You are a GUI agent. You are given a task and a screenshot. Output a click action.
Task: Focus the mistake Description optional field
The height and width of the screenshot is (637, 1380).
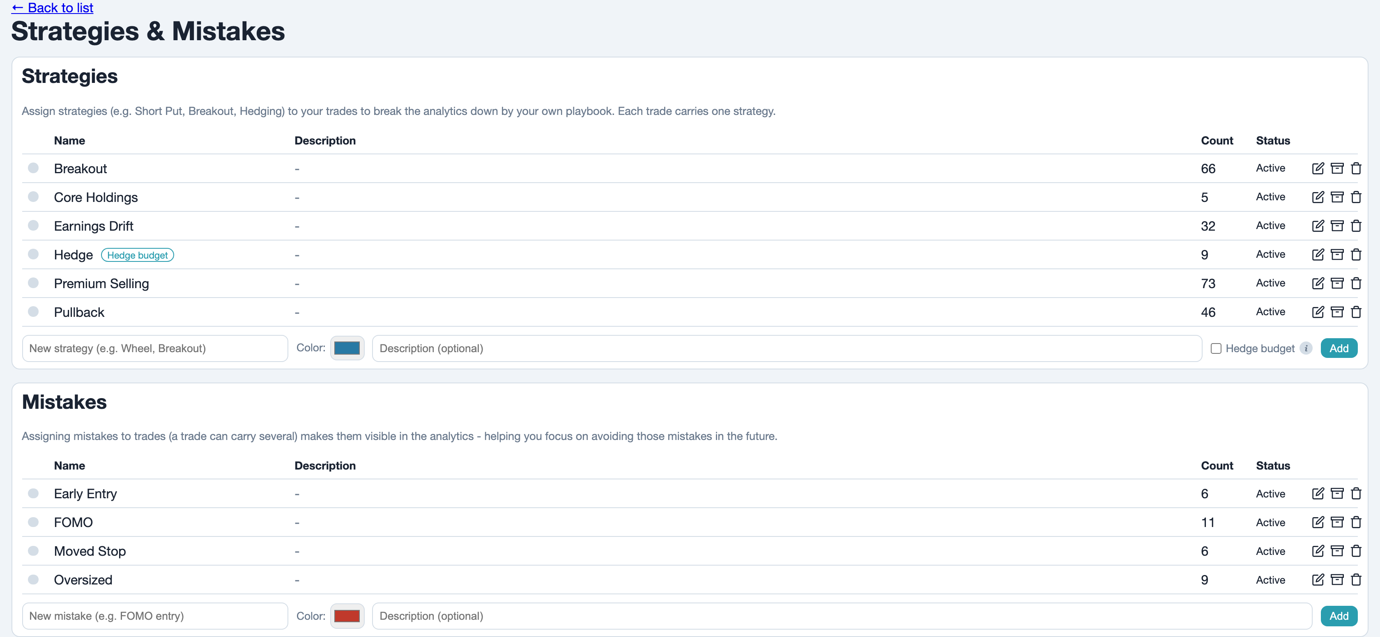842,616
